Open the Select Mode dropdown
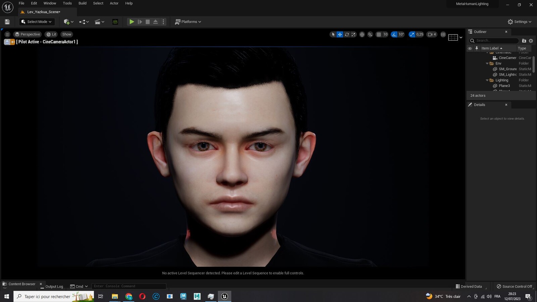The width and height of the screenshot is (537, 302). tap(37, 22)
